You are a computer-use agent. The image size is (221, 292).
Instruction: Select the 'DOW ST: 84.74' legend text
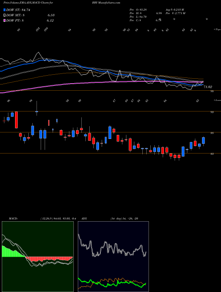18,10
